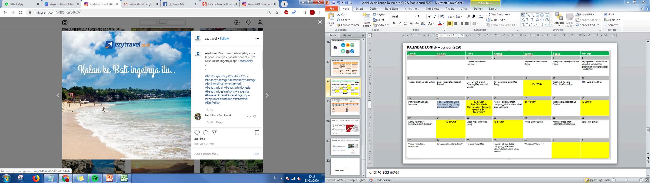
Task: Switch to the Gmail Inbox (835) tab
Action: pyautogui.click(x=141, y=4)
